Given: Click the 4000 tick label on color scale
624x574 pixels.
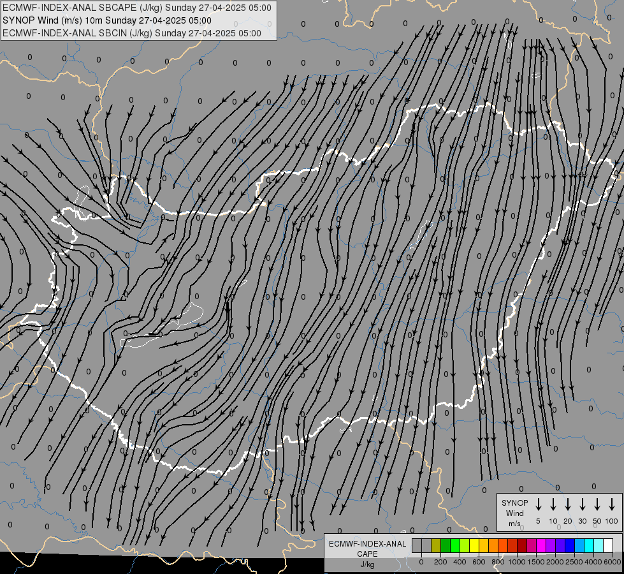Looking at the screenshot, I should (x=593, y=562).
